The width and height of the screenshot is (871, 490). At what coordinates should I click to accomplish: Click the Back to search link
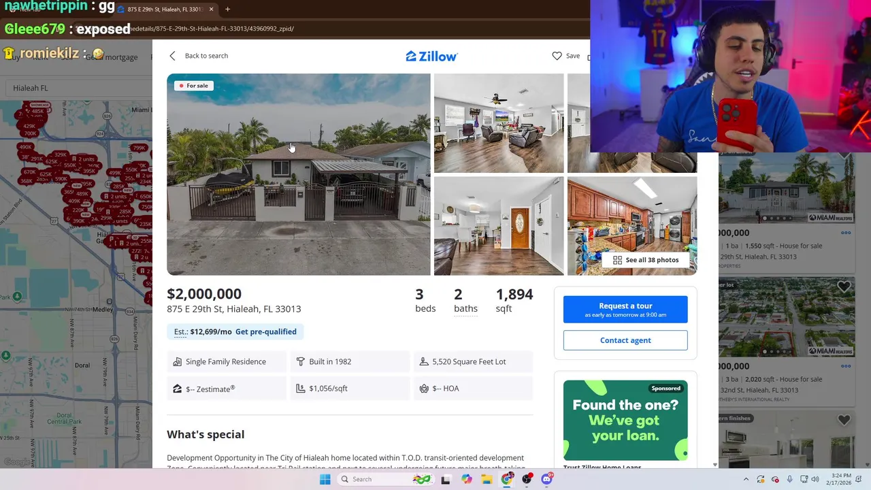206,56
